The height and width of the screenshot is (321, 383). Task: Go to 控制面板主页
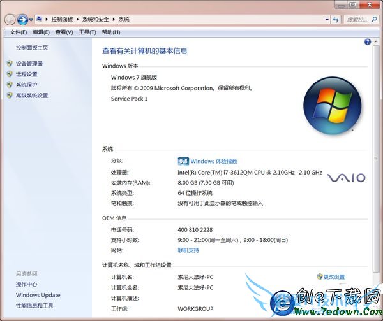pos(32,48)
